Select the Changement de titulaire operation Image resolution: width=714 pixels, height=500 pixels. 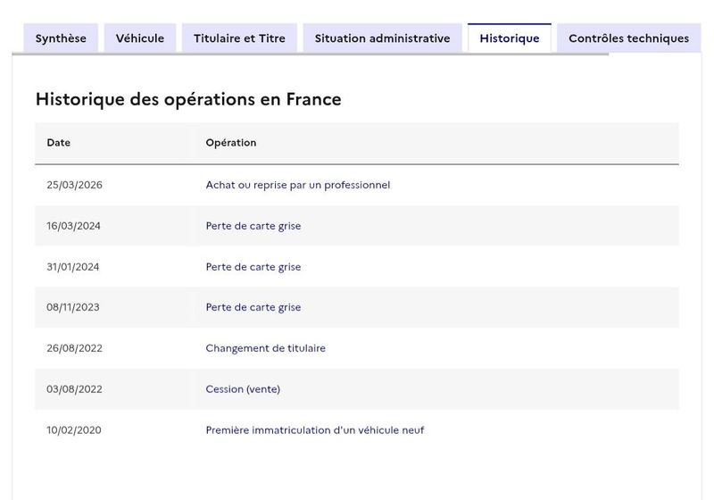click(x=265, y=348)
